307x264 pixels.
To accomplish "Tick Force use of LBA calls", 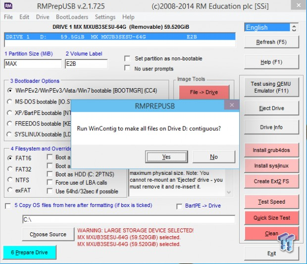I will pos(50,182).
